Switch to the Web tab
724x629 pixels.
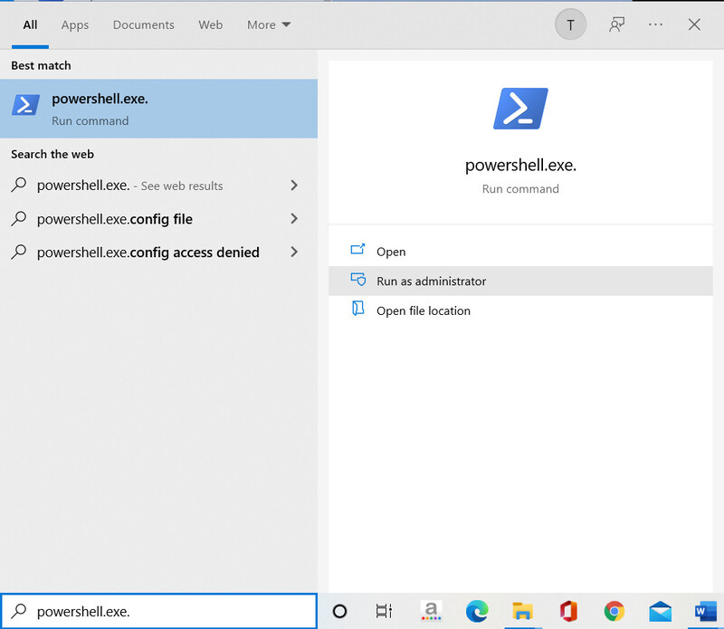click(x=211, y=25)
